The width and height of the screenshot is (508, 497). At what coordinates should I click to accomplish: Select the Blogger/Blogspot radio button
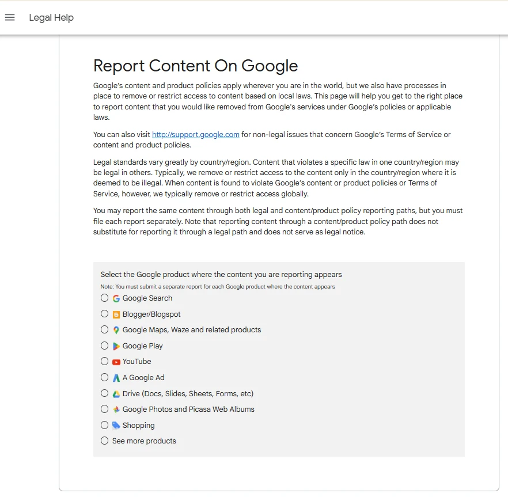104,314
